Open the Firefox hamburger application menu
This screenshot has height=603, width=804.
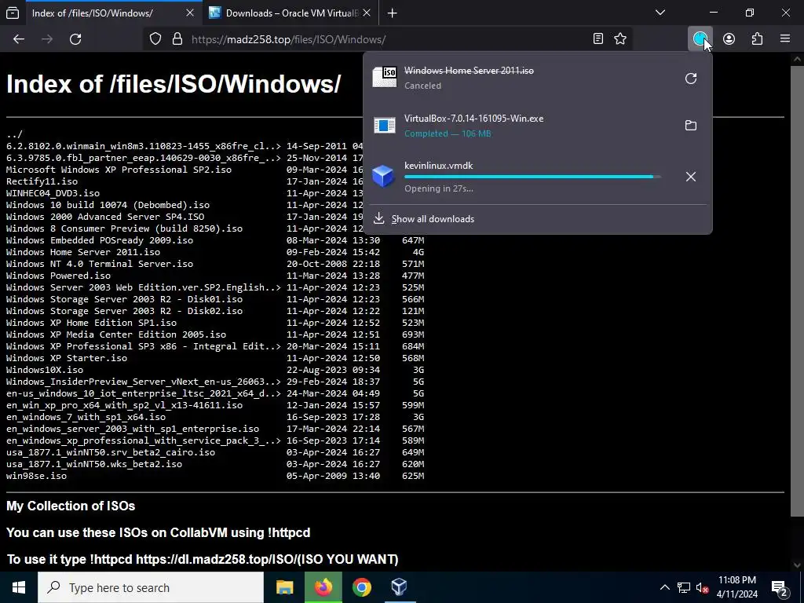pyautogui.click(x=784, y=39)
